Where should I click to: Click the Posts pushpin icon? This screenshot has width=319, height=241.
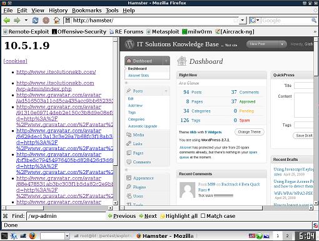click(129, 91)
